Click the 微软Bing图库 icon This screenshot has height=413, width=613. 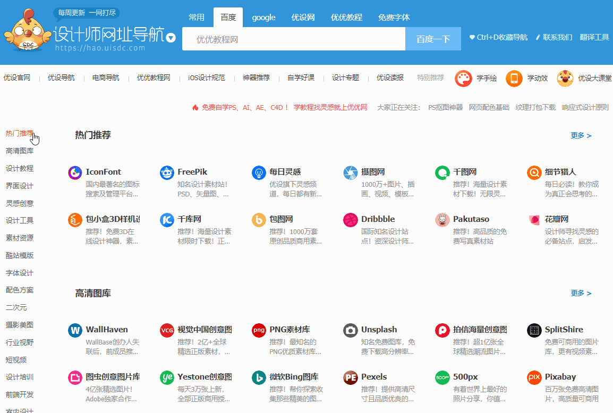pyautogui.click(x=259, y=377)
